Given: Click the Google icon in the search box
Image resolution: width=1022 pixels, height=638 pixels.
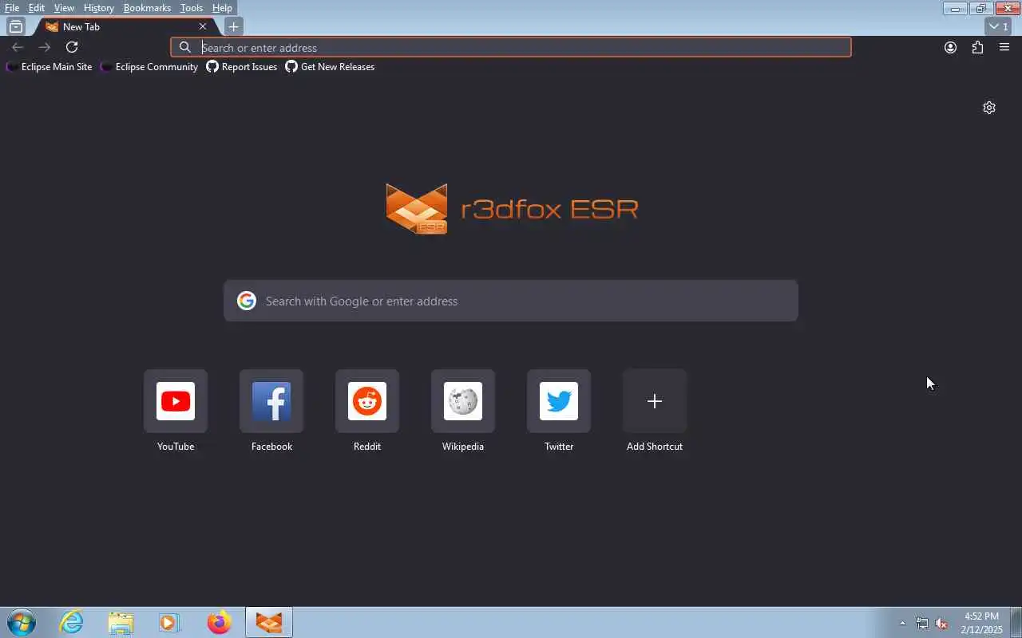Looking at the screenshot, I should [247, 301].
